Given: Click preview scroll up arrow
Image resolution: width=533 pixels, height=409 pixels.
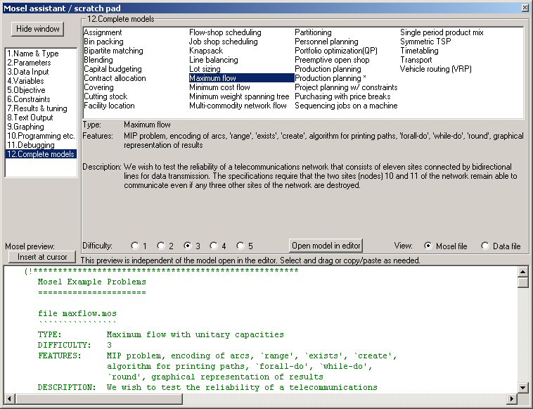Looking at the screenshot, I should (x=522, y=272).
